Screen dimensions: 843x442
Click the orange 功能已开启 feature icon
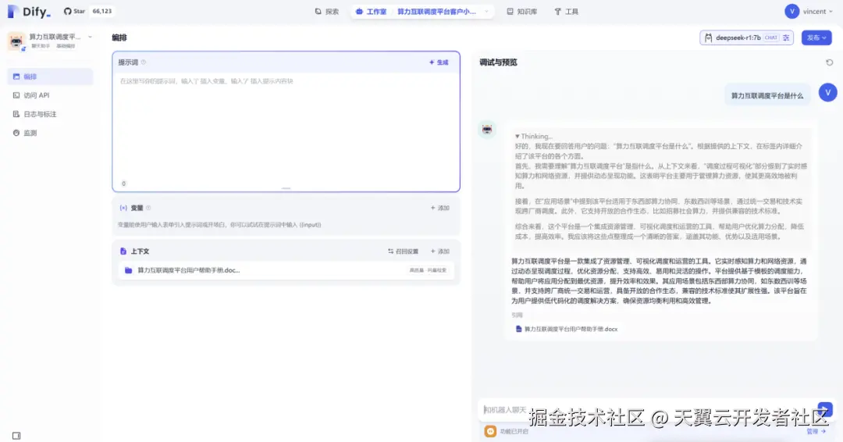tap(490, 431)
